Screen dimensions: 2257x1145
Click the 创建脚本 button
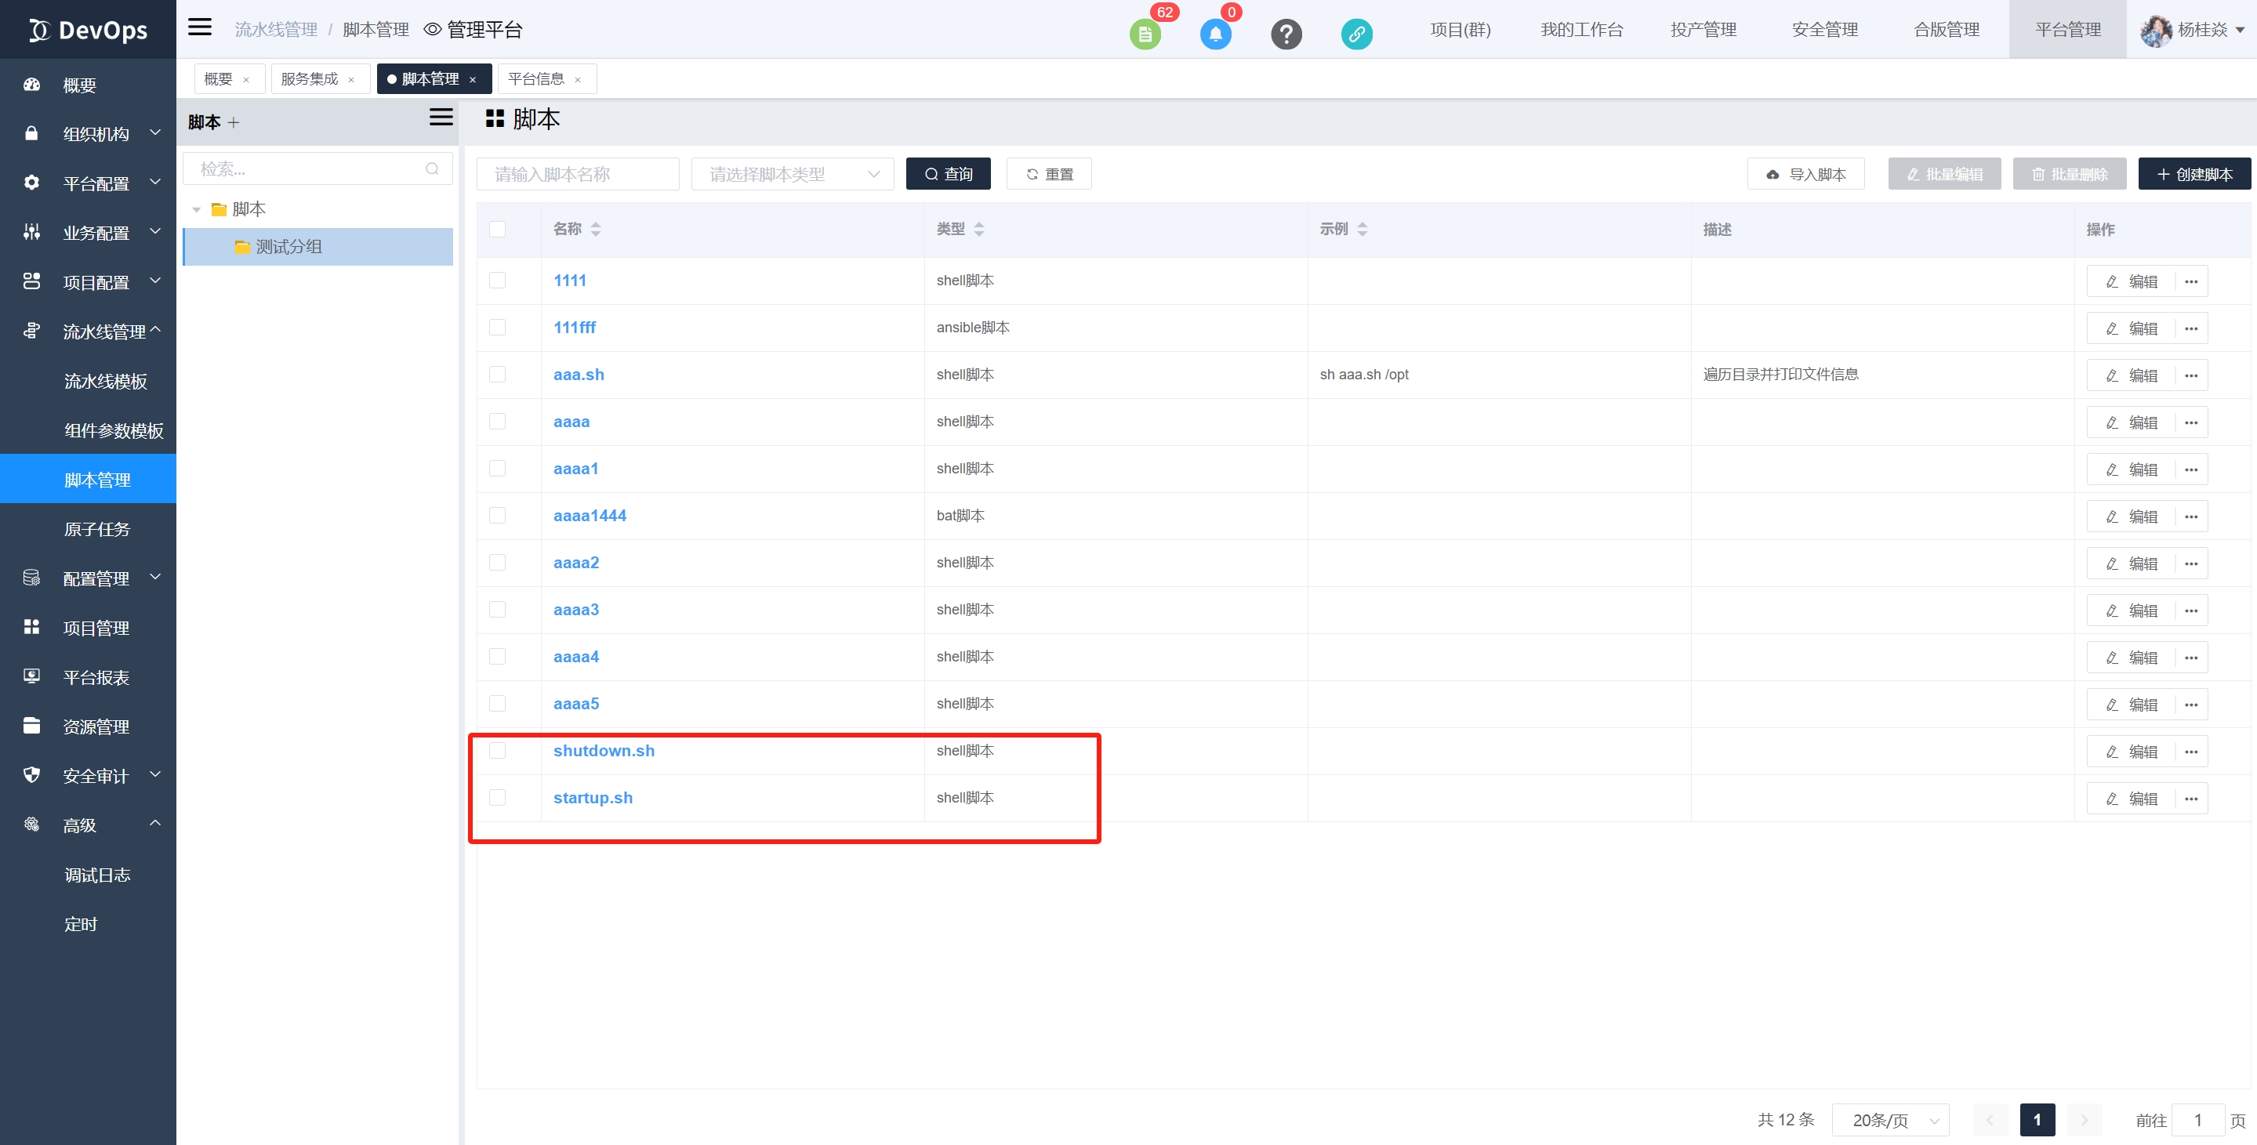2194,174
